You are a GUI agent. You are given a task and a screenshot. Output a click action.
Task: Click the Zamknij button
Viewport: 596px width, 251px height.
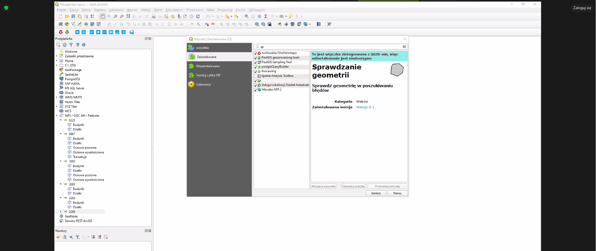click(376, 193)
